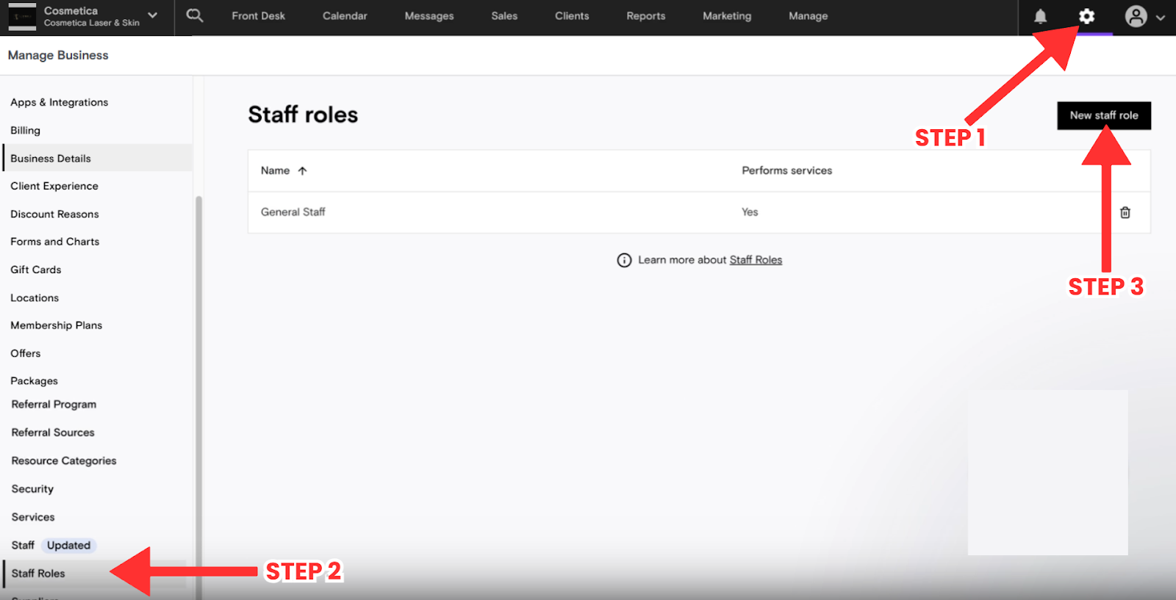Open the Reports menu

pos(645,16)
